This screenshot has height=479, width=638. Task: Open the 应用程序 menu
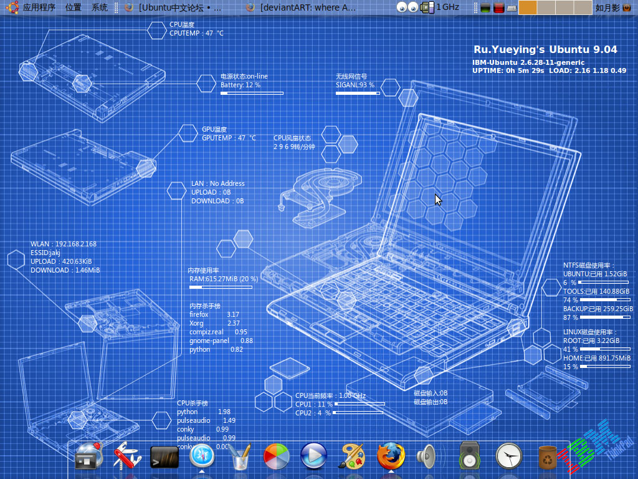click(x=39, y=7)
